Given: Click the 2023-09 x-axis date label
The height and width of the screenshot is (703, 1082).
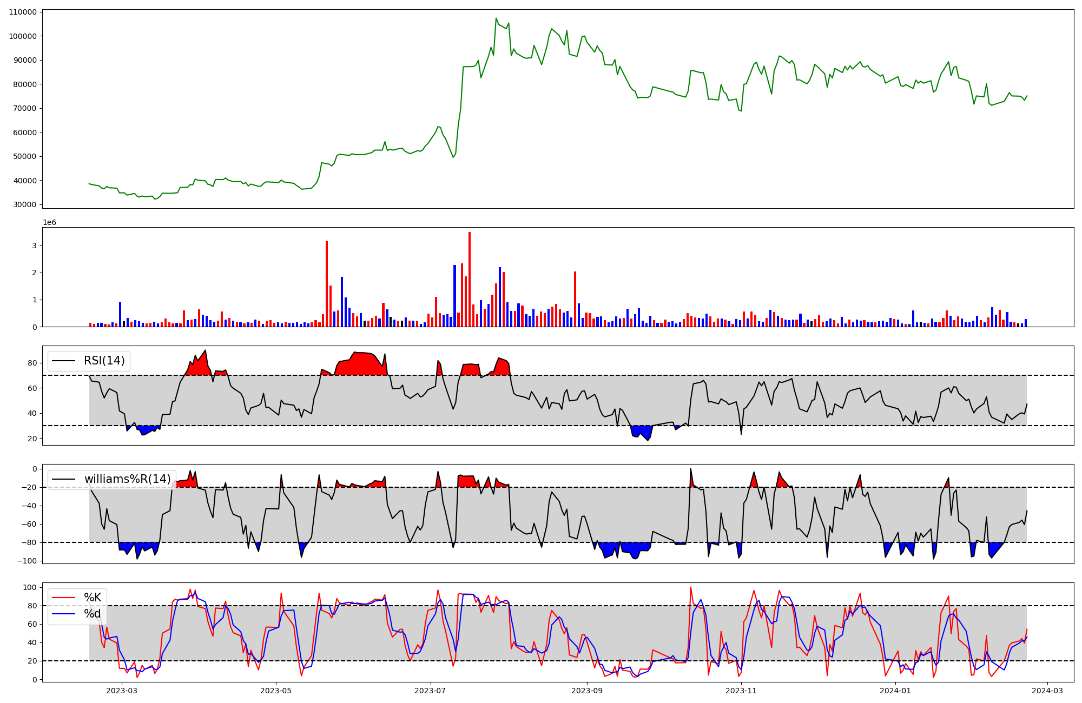Looking at the screenshot, I should [x=587, y=691].
